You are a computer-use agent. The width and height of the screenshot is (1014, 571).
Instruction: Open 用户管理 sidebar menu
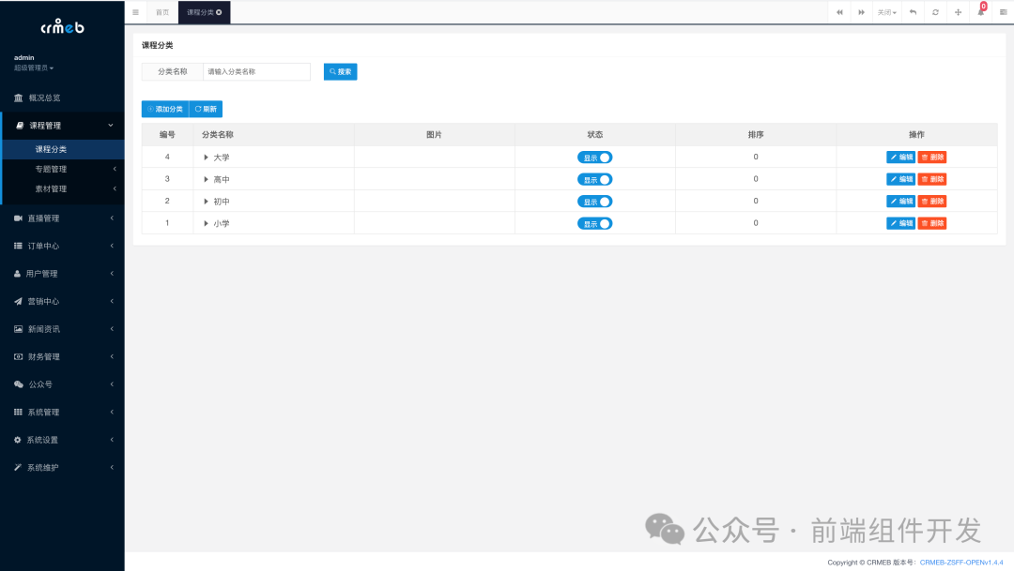[62, 274]
